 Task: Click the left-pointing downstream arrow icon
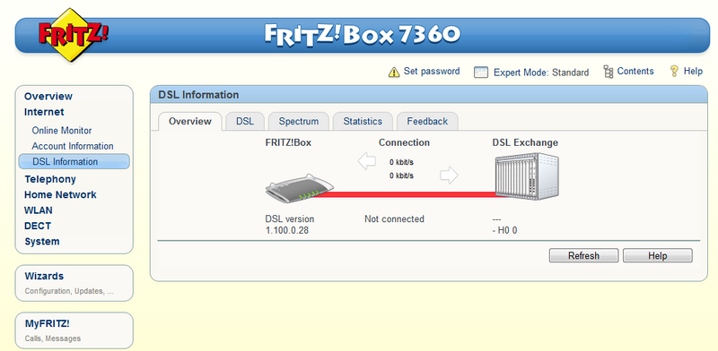pyautogui.click(x=367, y=162)
